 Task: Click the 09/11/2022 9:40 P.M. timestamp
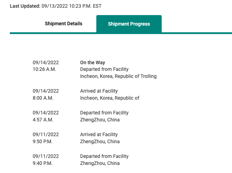pos(46,160)
